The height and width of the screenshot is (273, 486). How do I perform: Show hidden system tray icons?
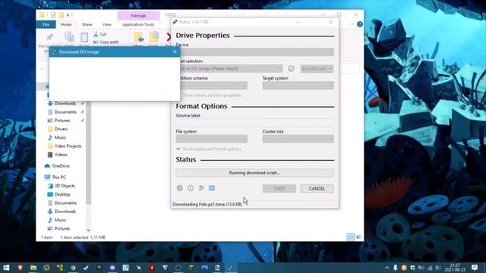tap(387, 268)
